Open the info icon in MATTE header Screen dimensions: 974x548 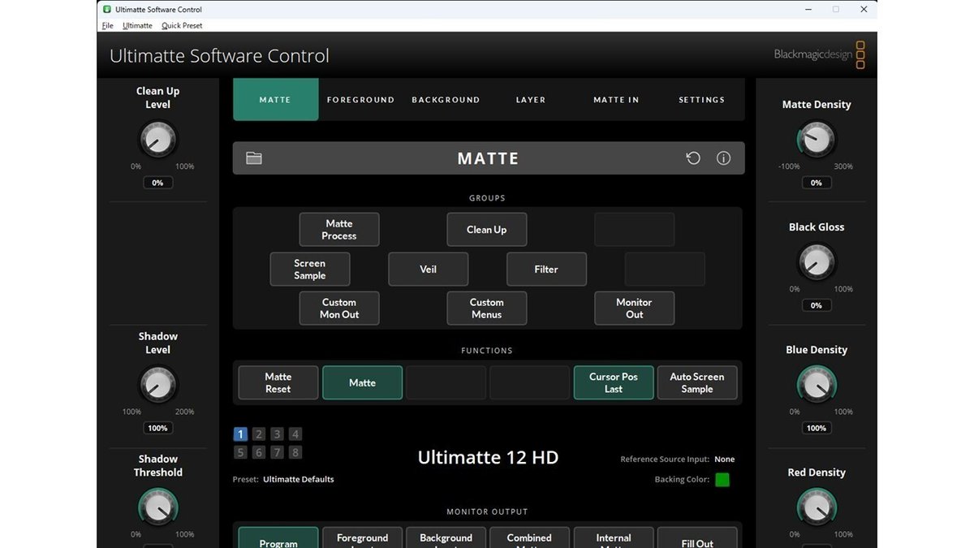click(x=723, y=158)
